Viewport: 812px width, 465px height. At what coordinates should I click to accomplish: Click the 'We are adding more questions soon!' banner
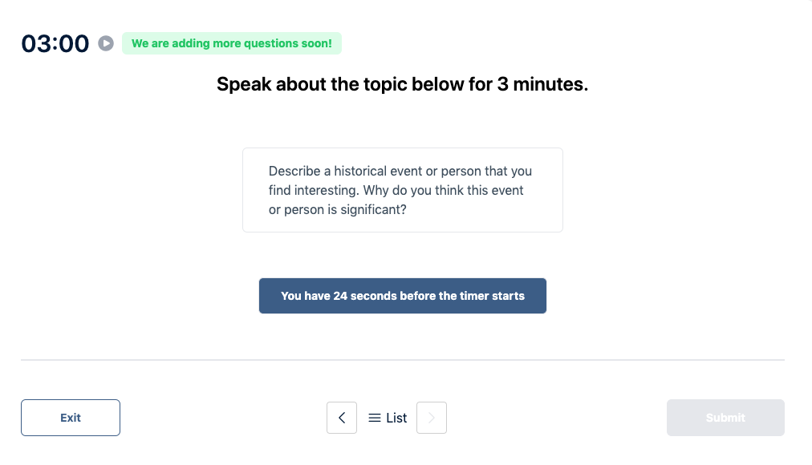point(231,43)
